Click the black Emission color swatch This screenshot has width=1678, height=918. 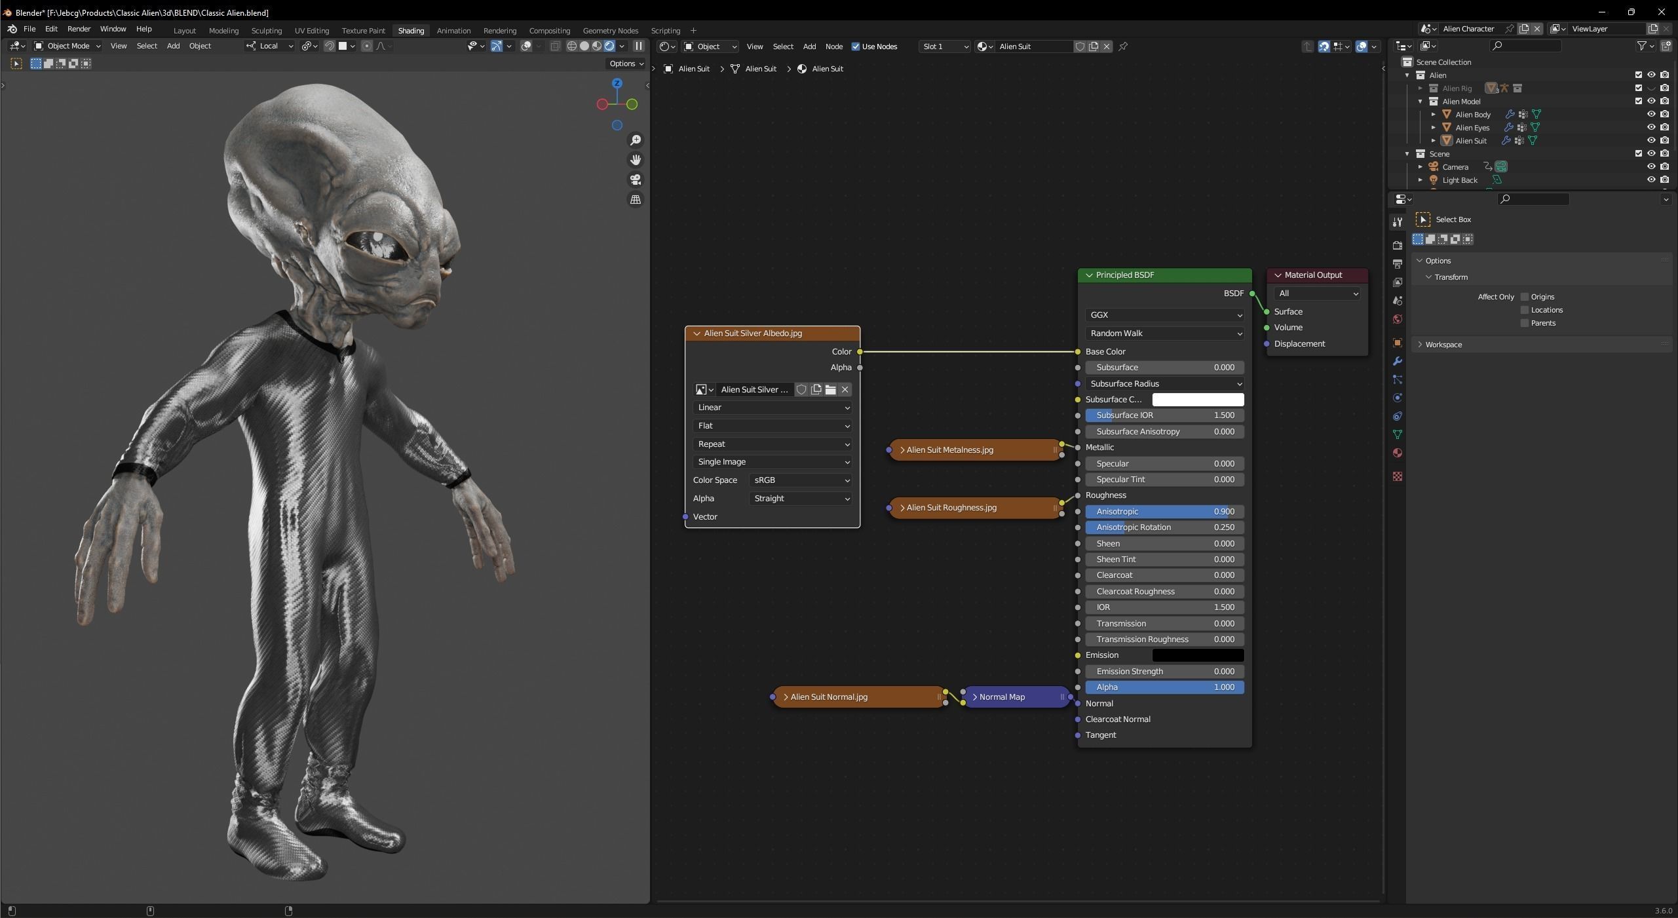coord(1198,655)
